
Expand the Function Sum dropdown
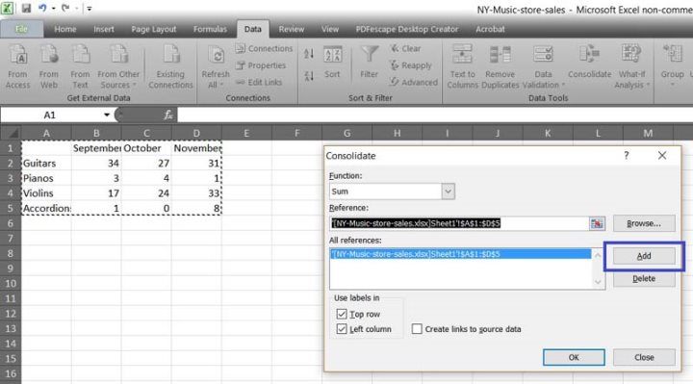click(x=448, y=192)
